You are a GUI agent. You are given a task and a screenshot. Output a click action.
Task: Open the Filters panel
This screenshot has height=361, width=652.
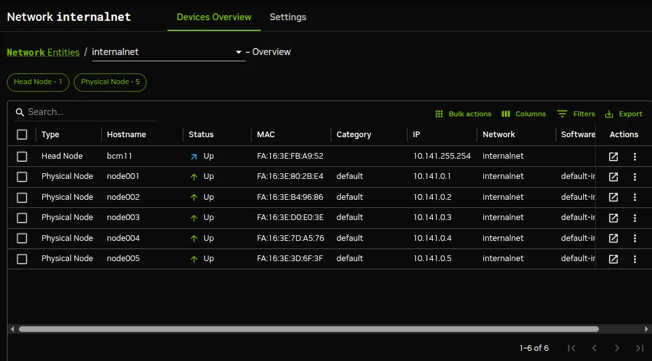[x=576, y=114]
